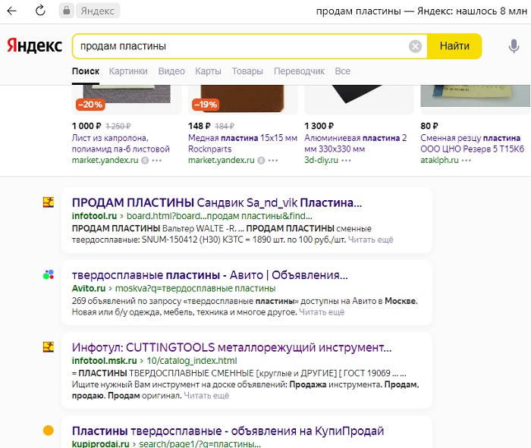Click the infotool.msk.ru favicon of the Инфотул result
This screenshot has height=448, width=531.
tap(49, 347)
